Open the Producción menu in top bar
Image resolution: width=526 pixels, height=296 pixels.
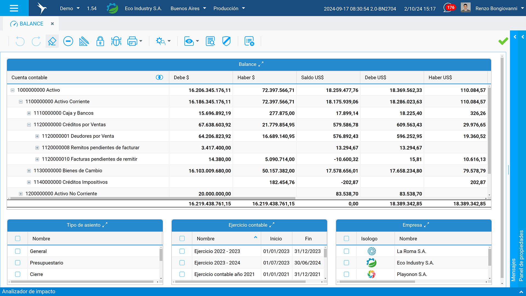click(x=229, y=8)
